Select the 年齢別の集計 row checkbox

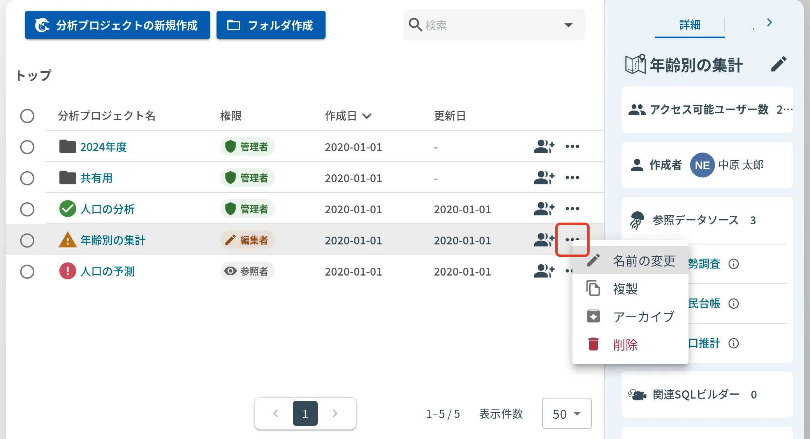tap(27, 241)
